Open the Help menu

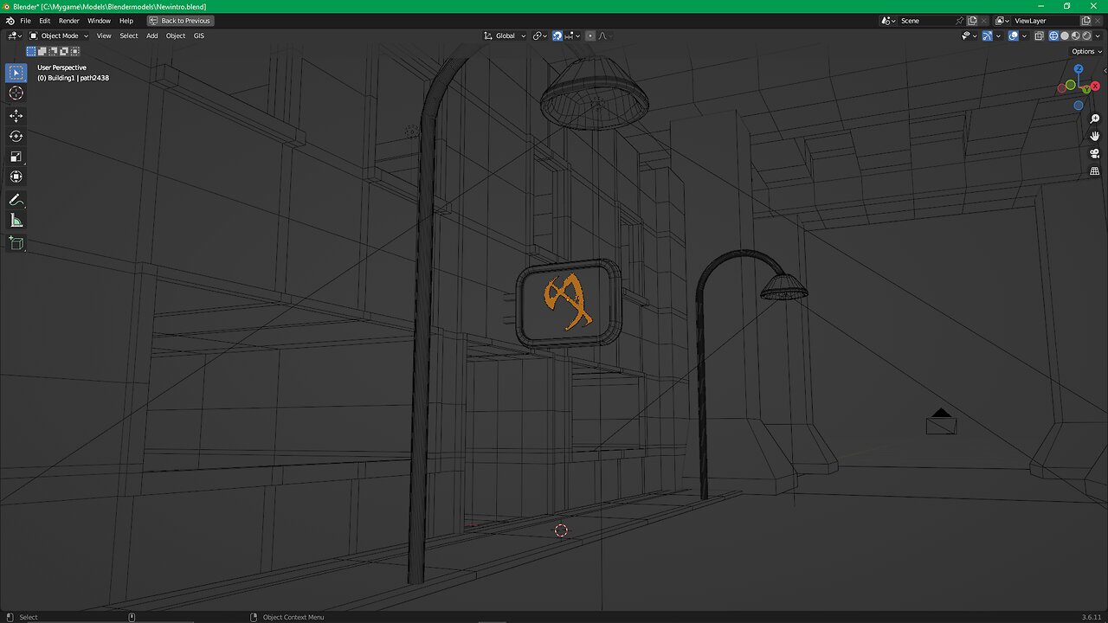pos(126,20)
